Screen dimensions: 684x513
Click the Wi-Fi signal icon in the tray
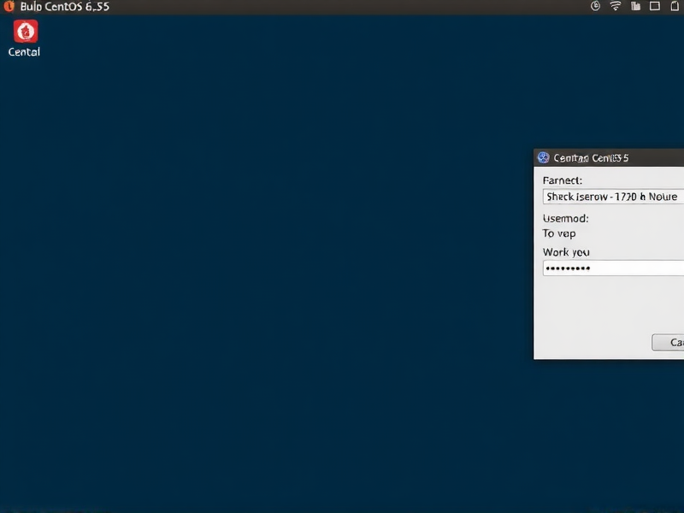tap(615, 6)
